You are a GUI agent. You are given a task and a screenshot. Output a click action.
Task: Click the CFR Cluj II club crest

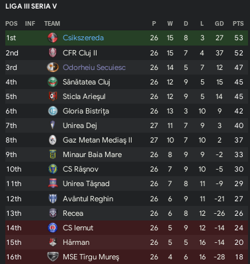(x=53, y=53)
